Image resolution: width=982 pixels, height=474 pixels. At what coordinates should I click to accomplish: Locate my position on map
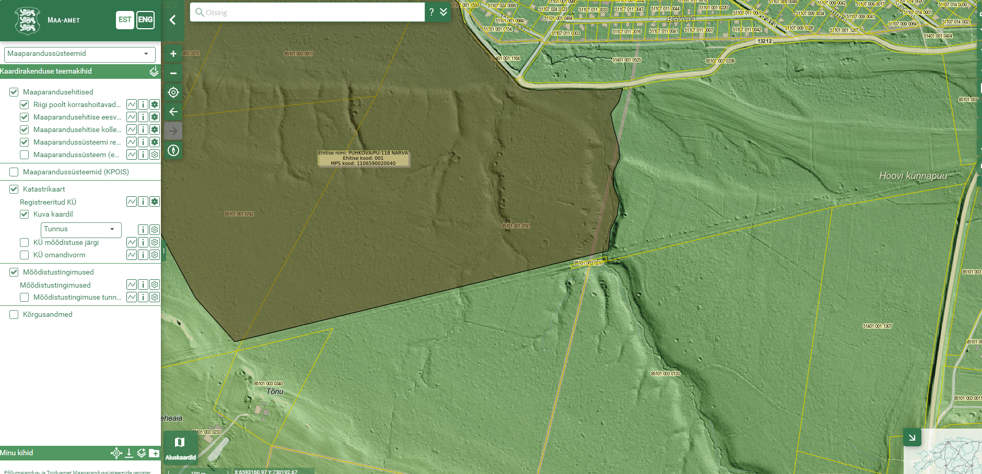[x=173, y=92]
